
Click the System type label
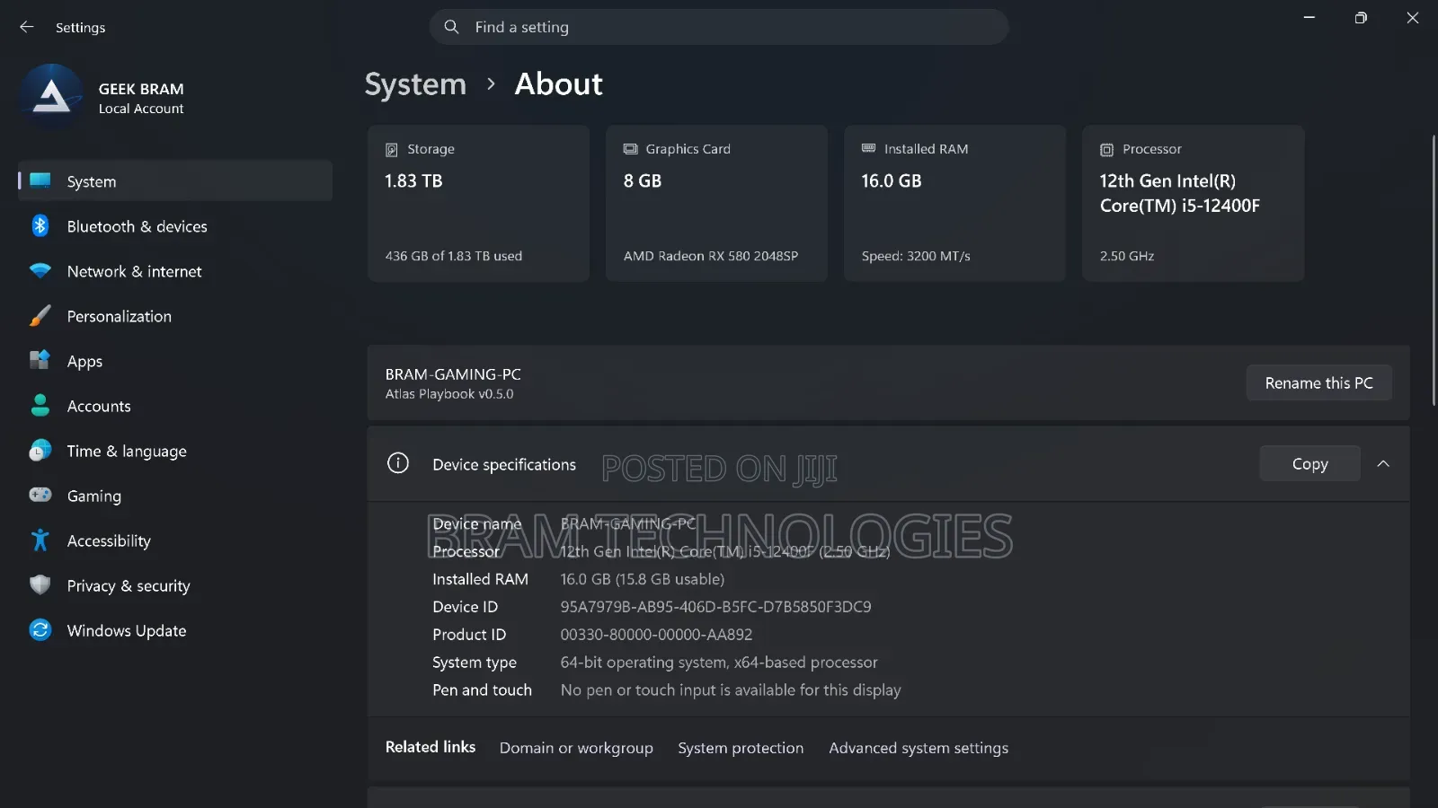[x=475, y=663]
